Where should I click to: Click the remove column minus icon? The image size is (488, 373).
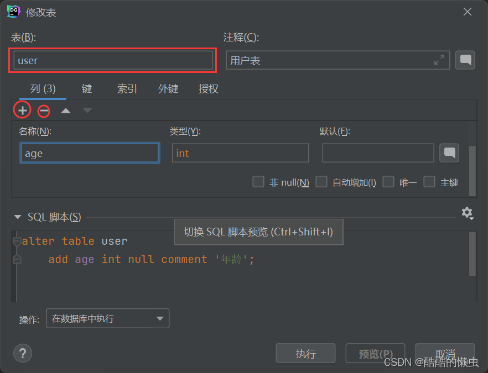[x=44, y=111]
